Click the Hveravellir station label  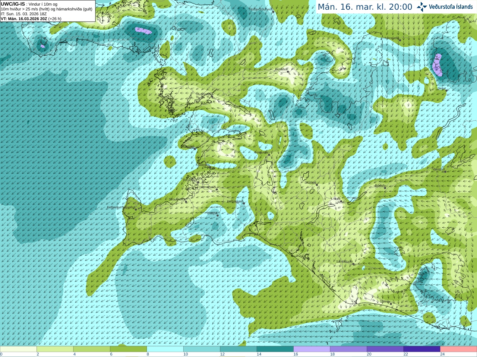[x=391, y=38]
